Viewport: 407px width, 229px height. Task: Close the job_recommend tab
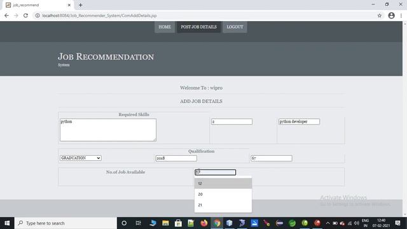[69, 5]
